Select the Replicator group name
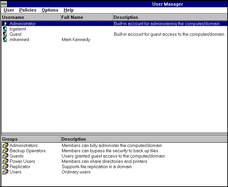The width and height of the screenshot is (228, 187). click(20, 166)
